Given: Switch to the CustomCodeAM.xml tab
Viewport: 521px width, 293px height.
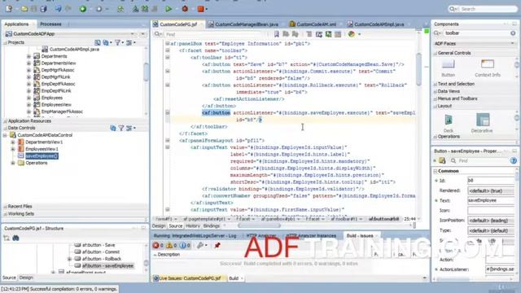Looking at the screenshot, I should [x=316, y=24].
